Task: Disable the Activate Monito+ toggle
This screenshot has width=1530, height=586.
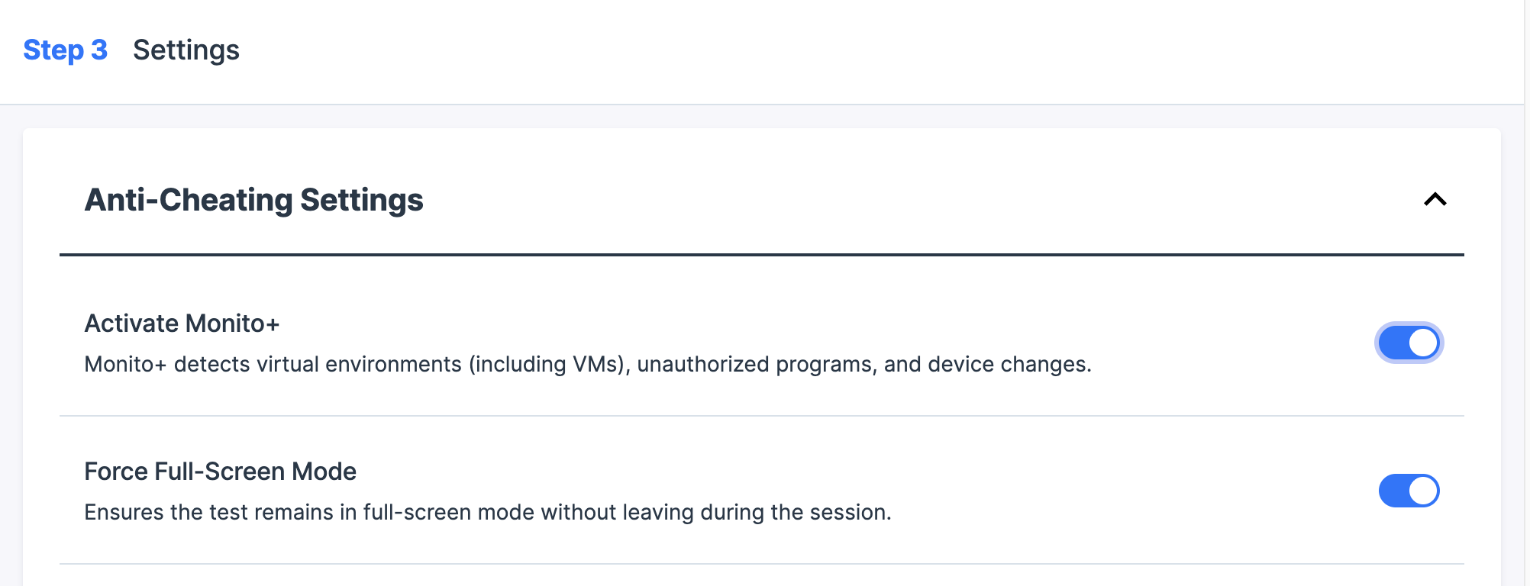Action: [x=1409, y=343]
